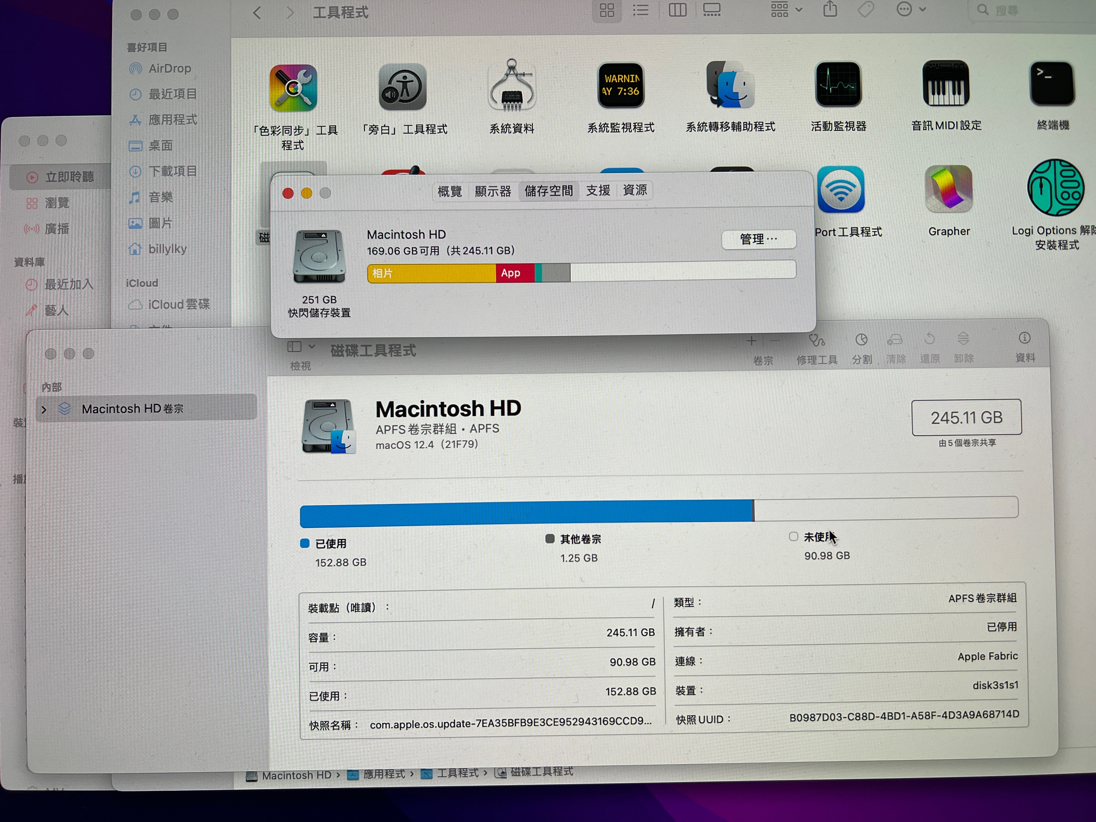Click the red App storage segment

pos(515,273)
